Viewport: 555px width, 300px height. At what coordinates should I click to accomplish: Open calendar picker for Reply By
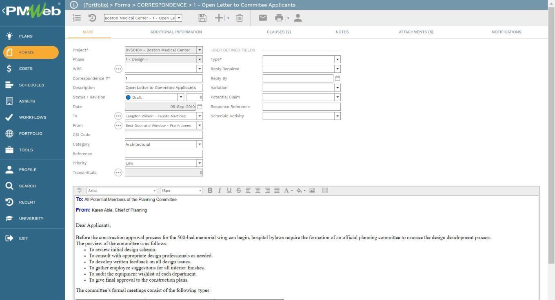(x=337, y=78)
